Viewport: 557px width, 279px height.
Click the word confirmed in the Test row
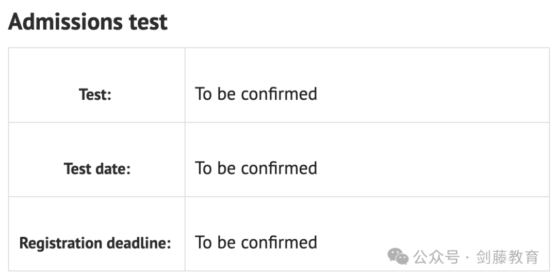point(279,94)
